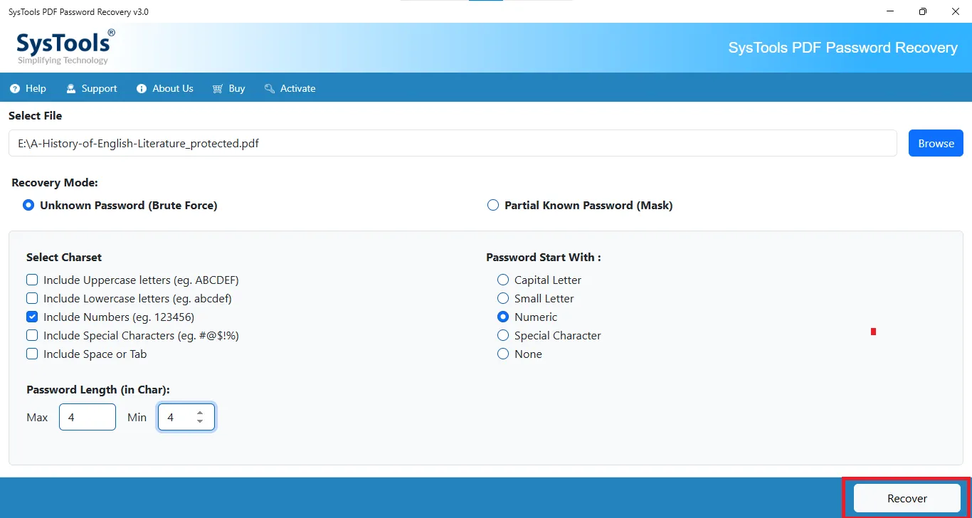Click the About Us info icon
Screen dimensions: 972x518
(141, 89)
